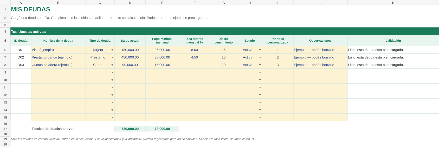The width and height of the screenshot is (439, 147).
Task: Select row 17 header
Action: 5,129
